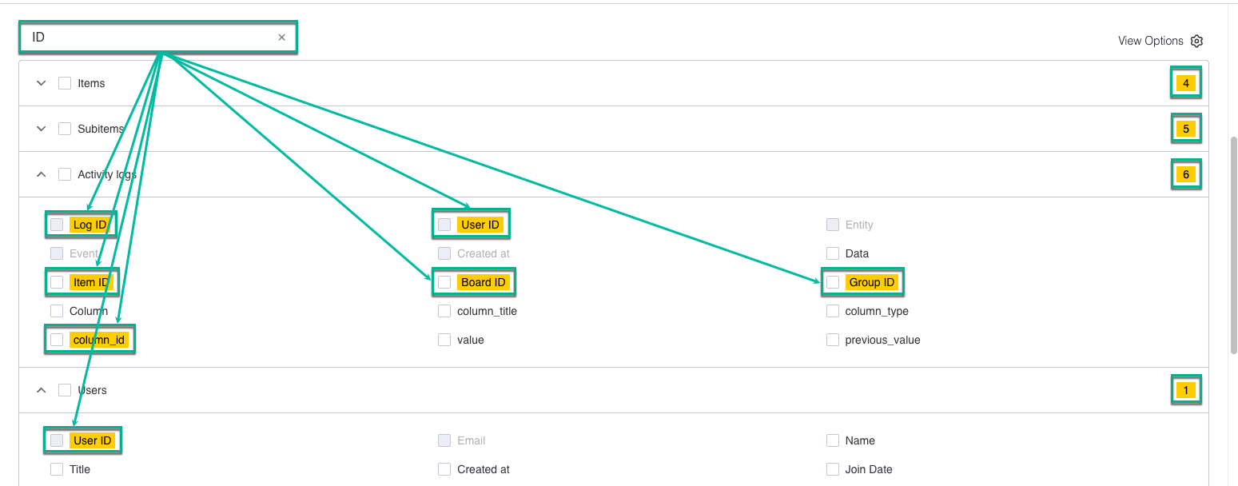Open View Options settings gear
The height and width of the screenshot is (486, 1238).
(x=1196, y=41)
